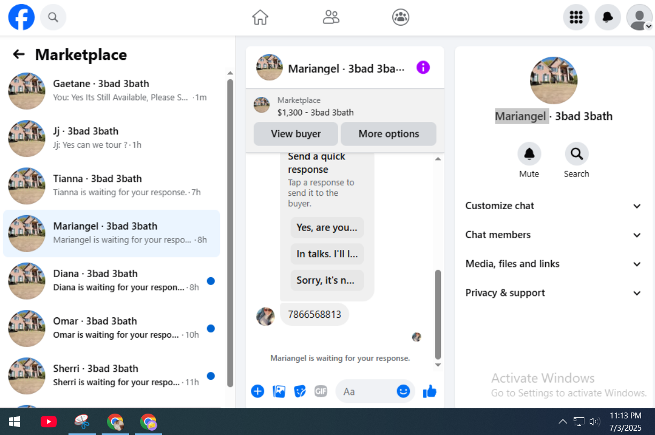
Task: Open YouTube app in taskbar
Action: 49,422
